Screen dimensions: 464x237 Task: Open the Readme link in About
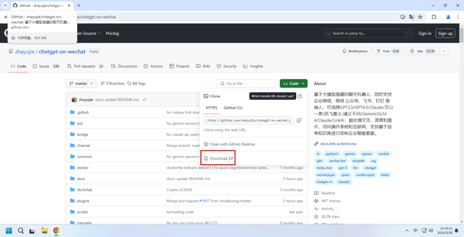coord(324,193)
